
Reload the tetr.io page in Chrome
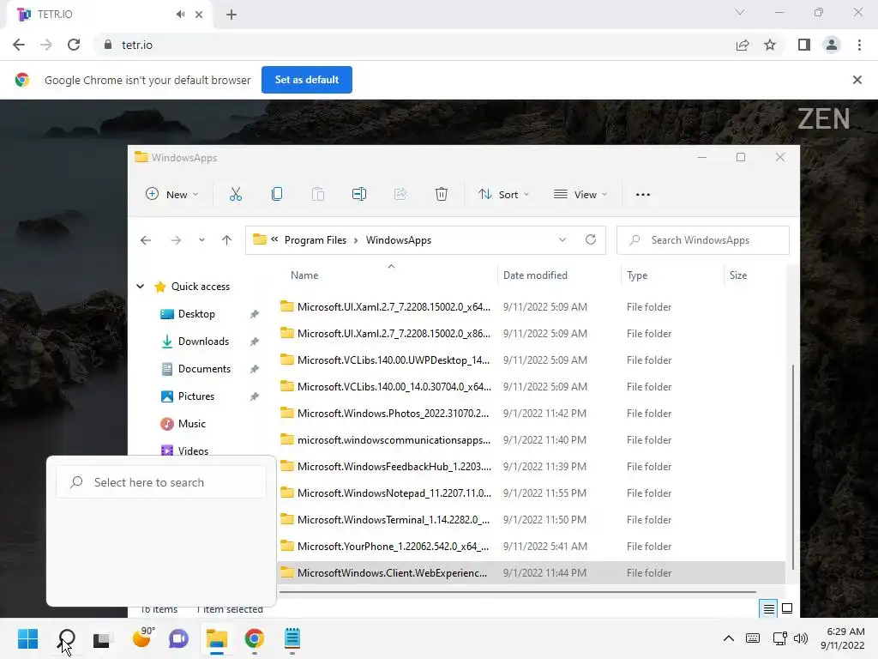click(74, 45)
